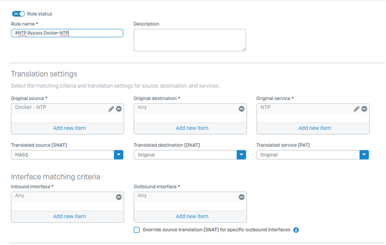Click into the Rule name field
386x245 pixels.
tap(67, 33)
